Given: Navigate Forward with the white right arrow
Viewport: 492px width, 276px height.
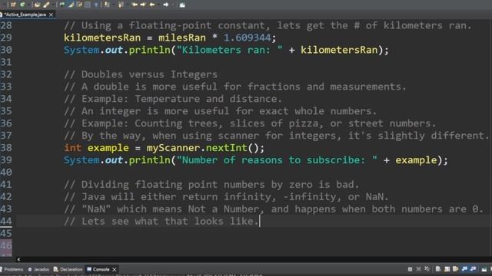Looking at the screenshot, I should (166, 5).
